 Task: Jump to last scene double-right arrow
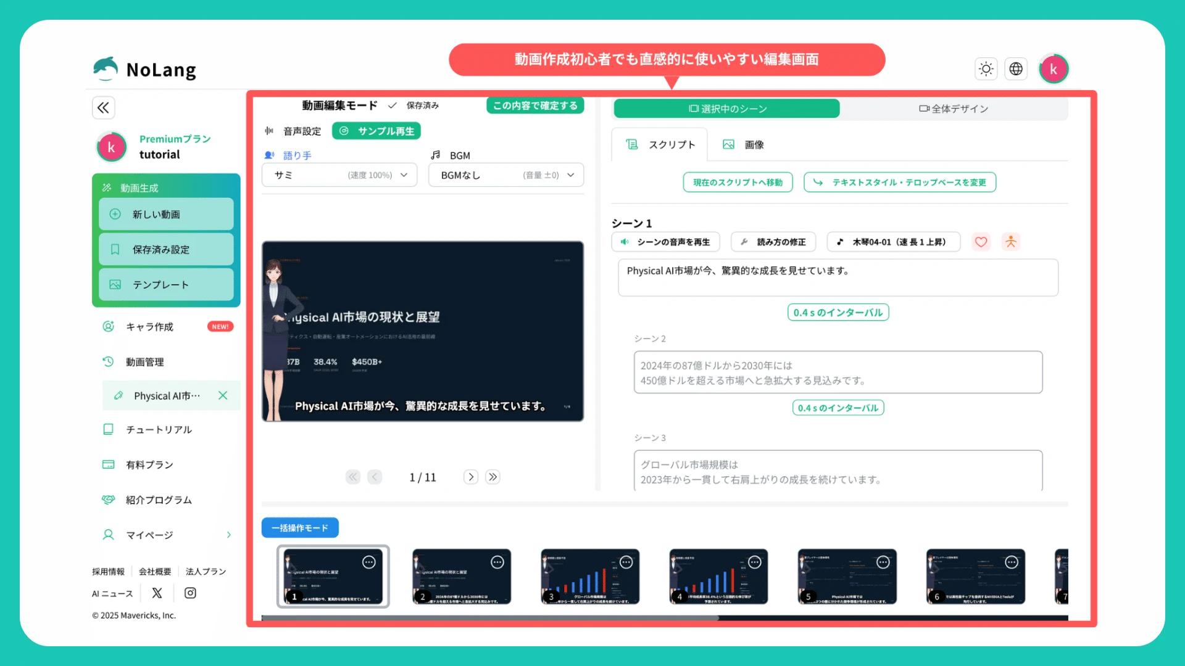coord(493,477)
